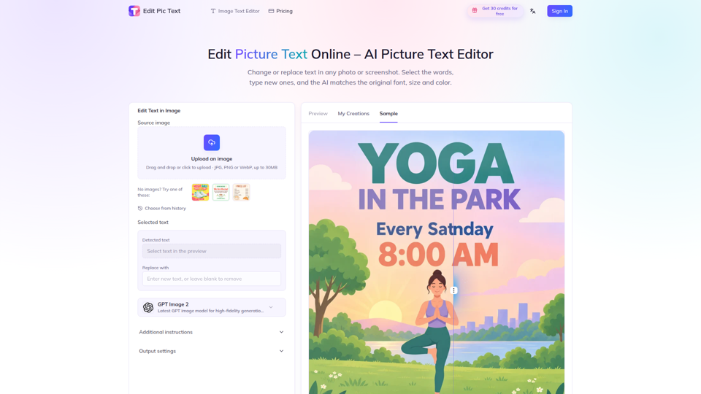Select the Sample tab
The width and height of the screenshot is (701, 394).
pyautogui.click(x=388, y=114)
